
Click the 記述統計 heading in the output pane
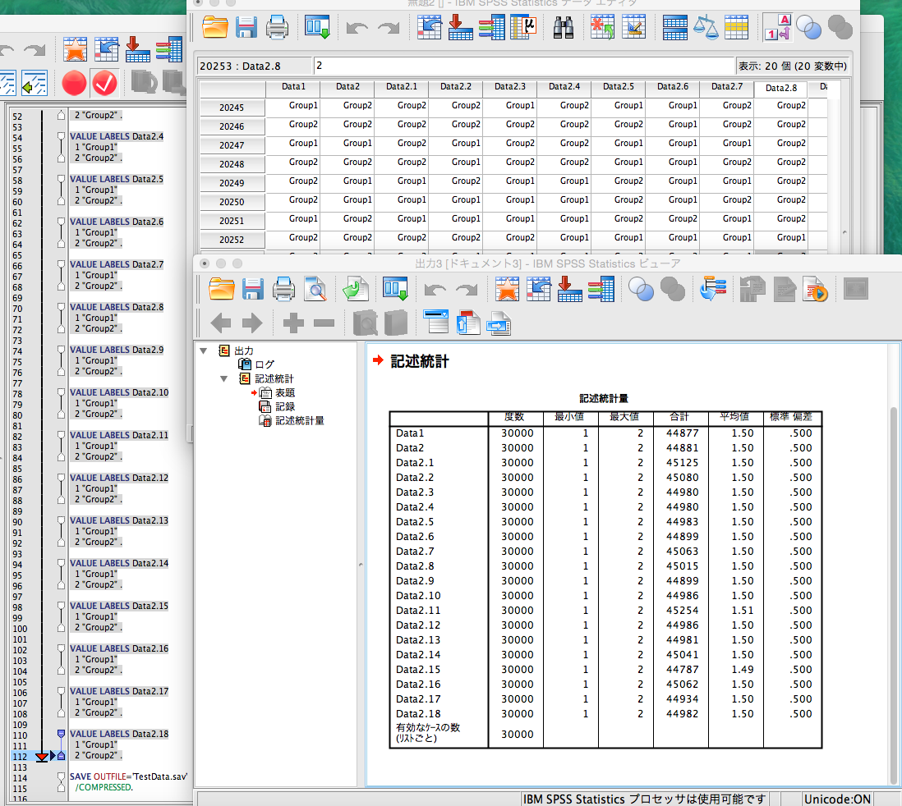click(x=420, y=362)
